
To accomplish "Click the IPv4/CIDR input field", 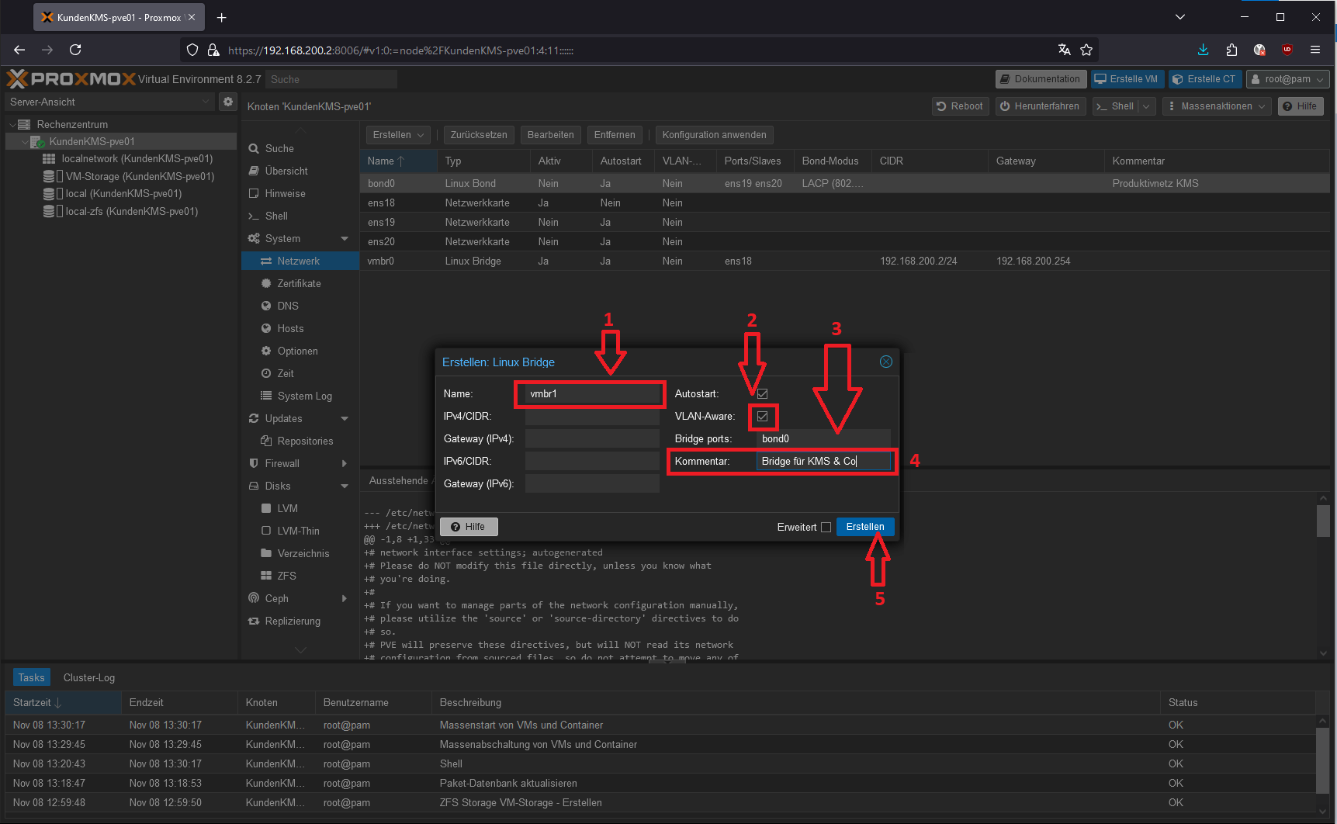I will (591, 417).
